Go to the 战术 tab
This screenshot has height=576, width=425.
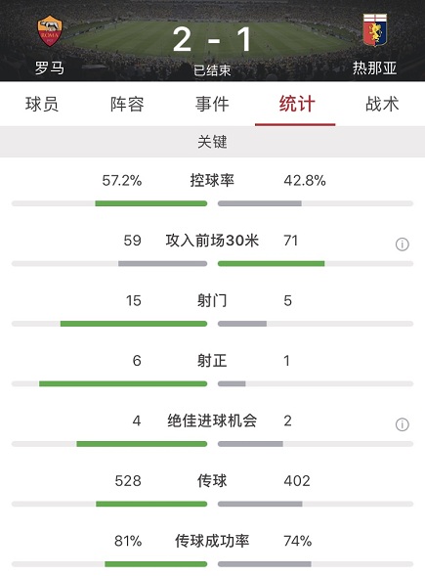[382, 104]
